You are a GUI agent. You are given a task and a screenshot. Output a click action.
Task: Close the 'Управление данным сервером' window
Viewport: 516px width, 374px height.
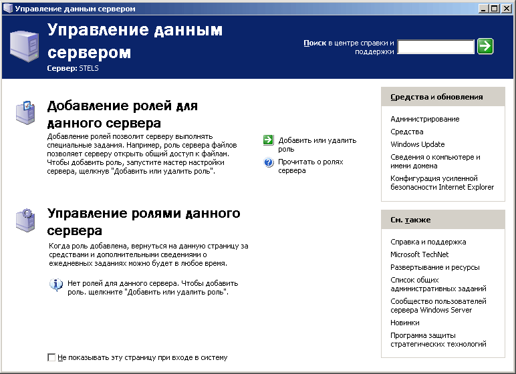[506, 9]
